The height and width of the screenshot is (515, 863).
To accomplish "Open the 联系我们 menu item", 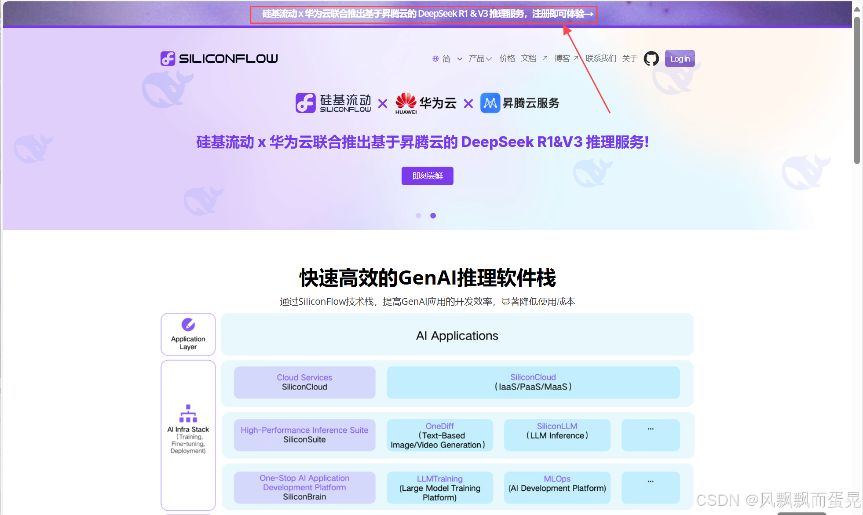I will (x=600, y=58).
